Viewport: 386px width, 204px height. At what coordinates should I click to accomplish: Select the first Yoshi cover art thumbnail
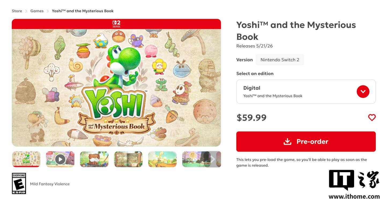(26, 159)
